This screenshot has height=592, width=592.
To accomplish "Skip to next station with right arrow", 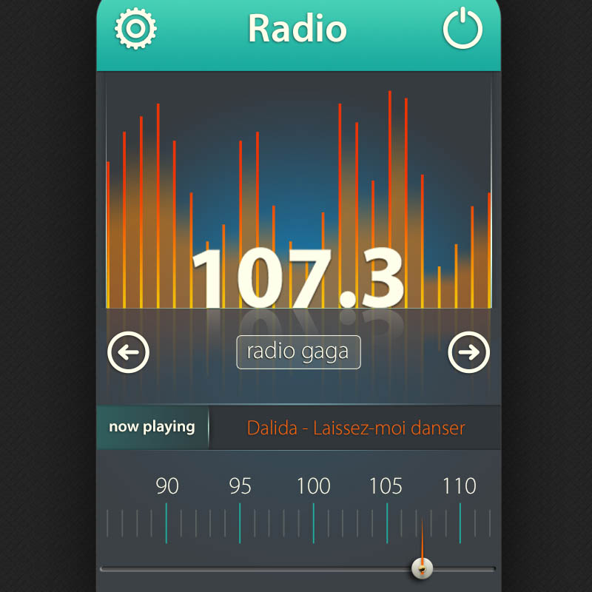I will pos(469,352).
